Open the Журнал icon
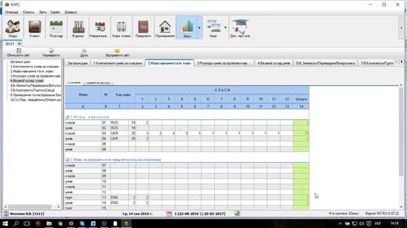Image resolution: width=407 pixels, height=228 pixels. tap(78, 28)
